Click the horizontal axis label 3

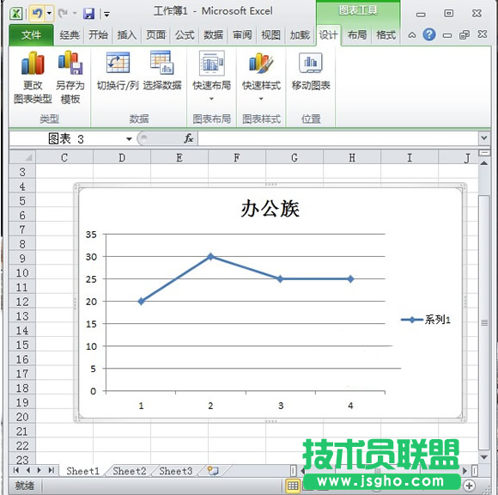281,406
